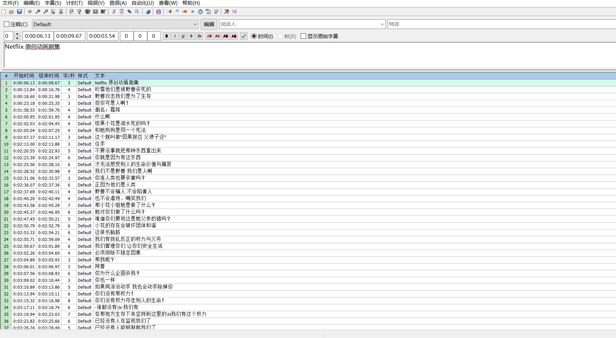Screen dimensions: 616x338
Task: Toggle the 注释(C) comment checkbox
Action: pyautogui.click(x=6, y=24)
